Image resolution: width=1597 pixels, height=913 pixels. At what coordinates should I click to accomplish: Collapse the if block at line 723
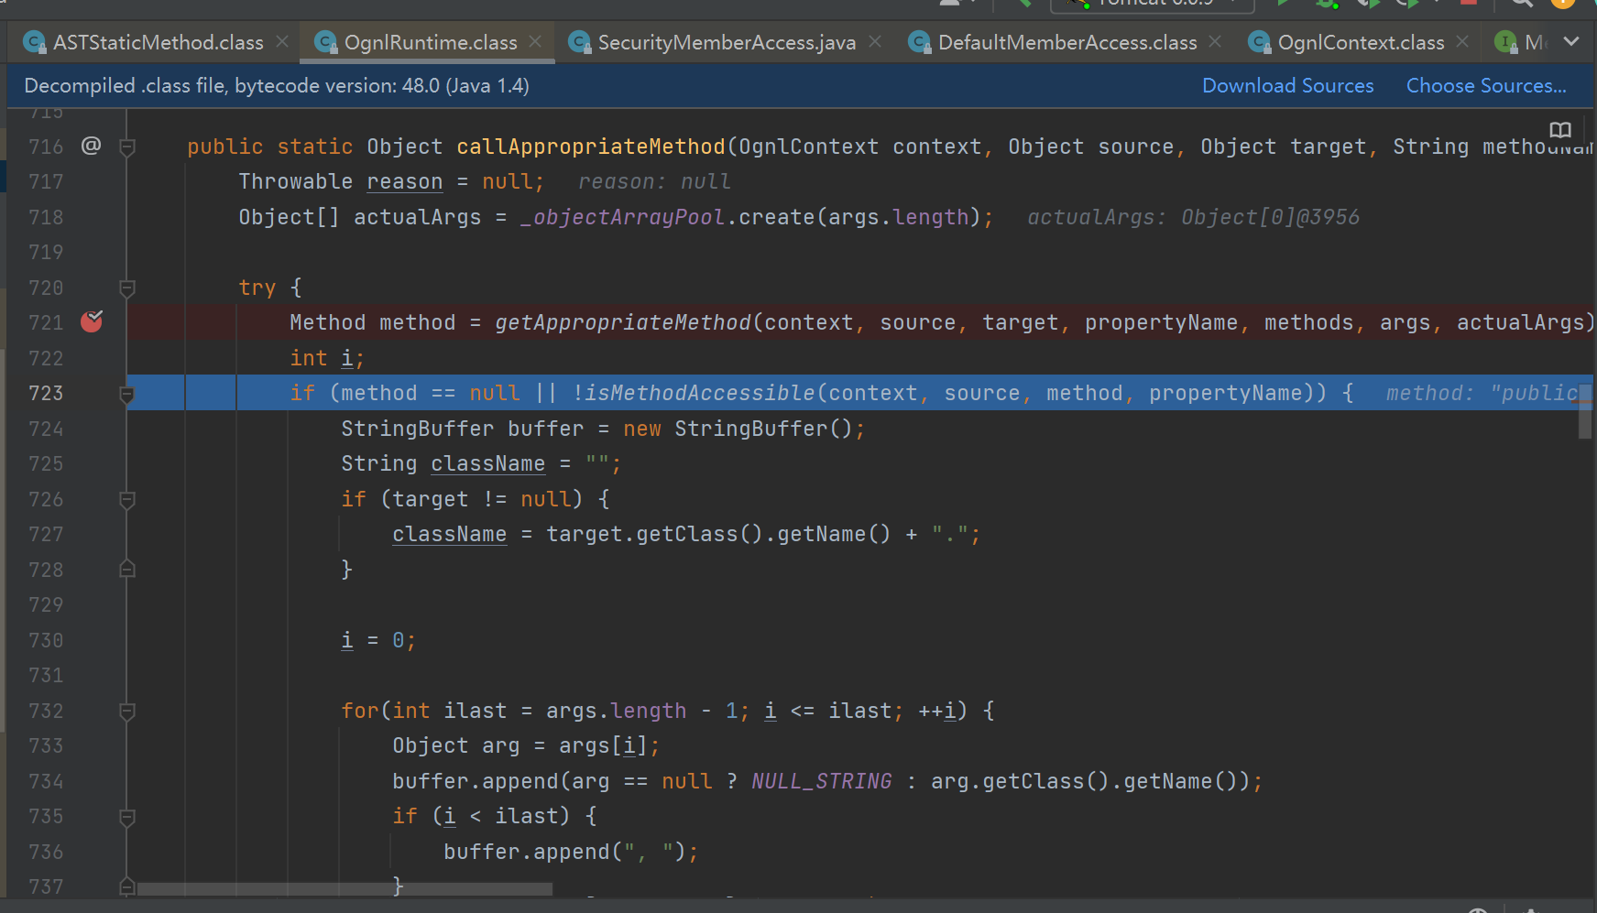click(127, 394)
